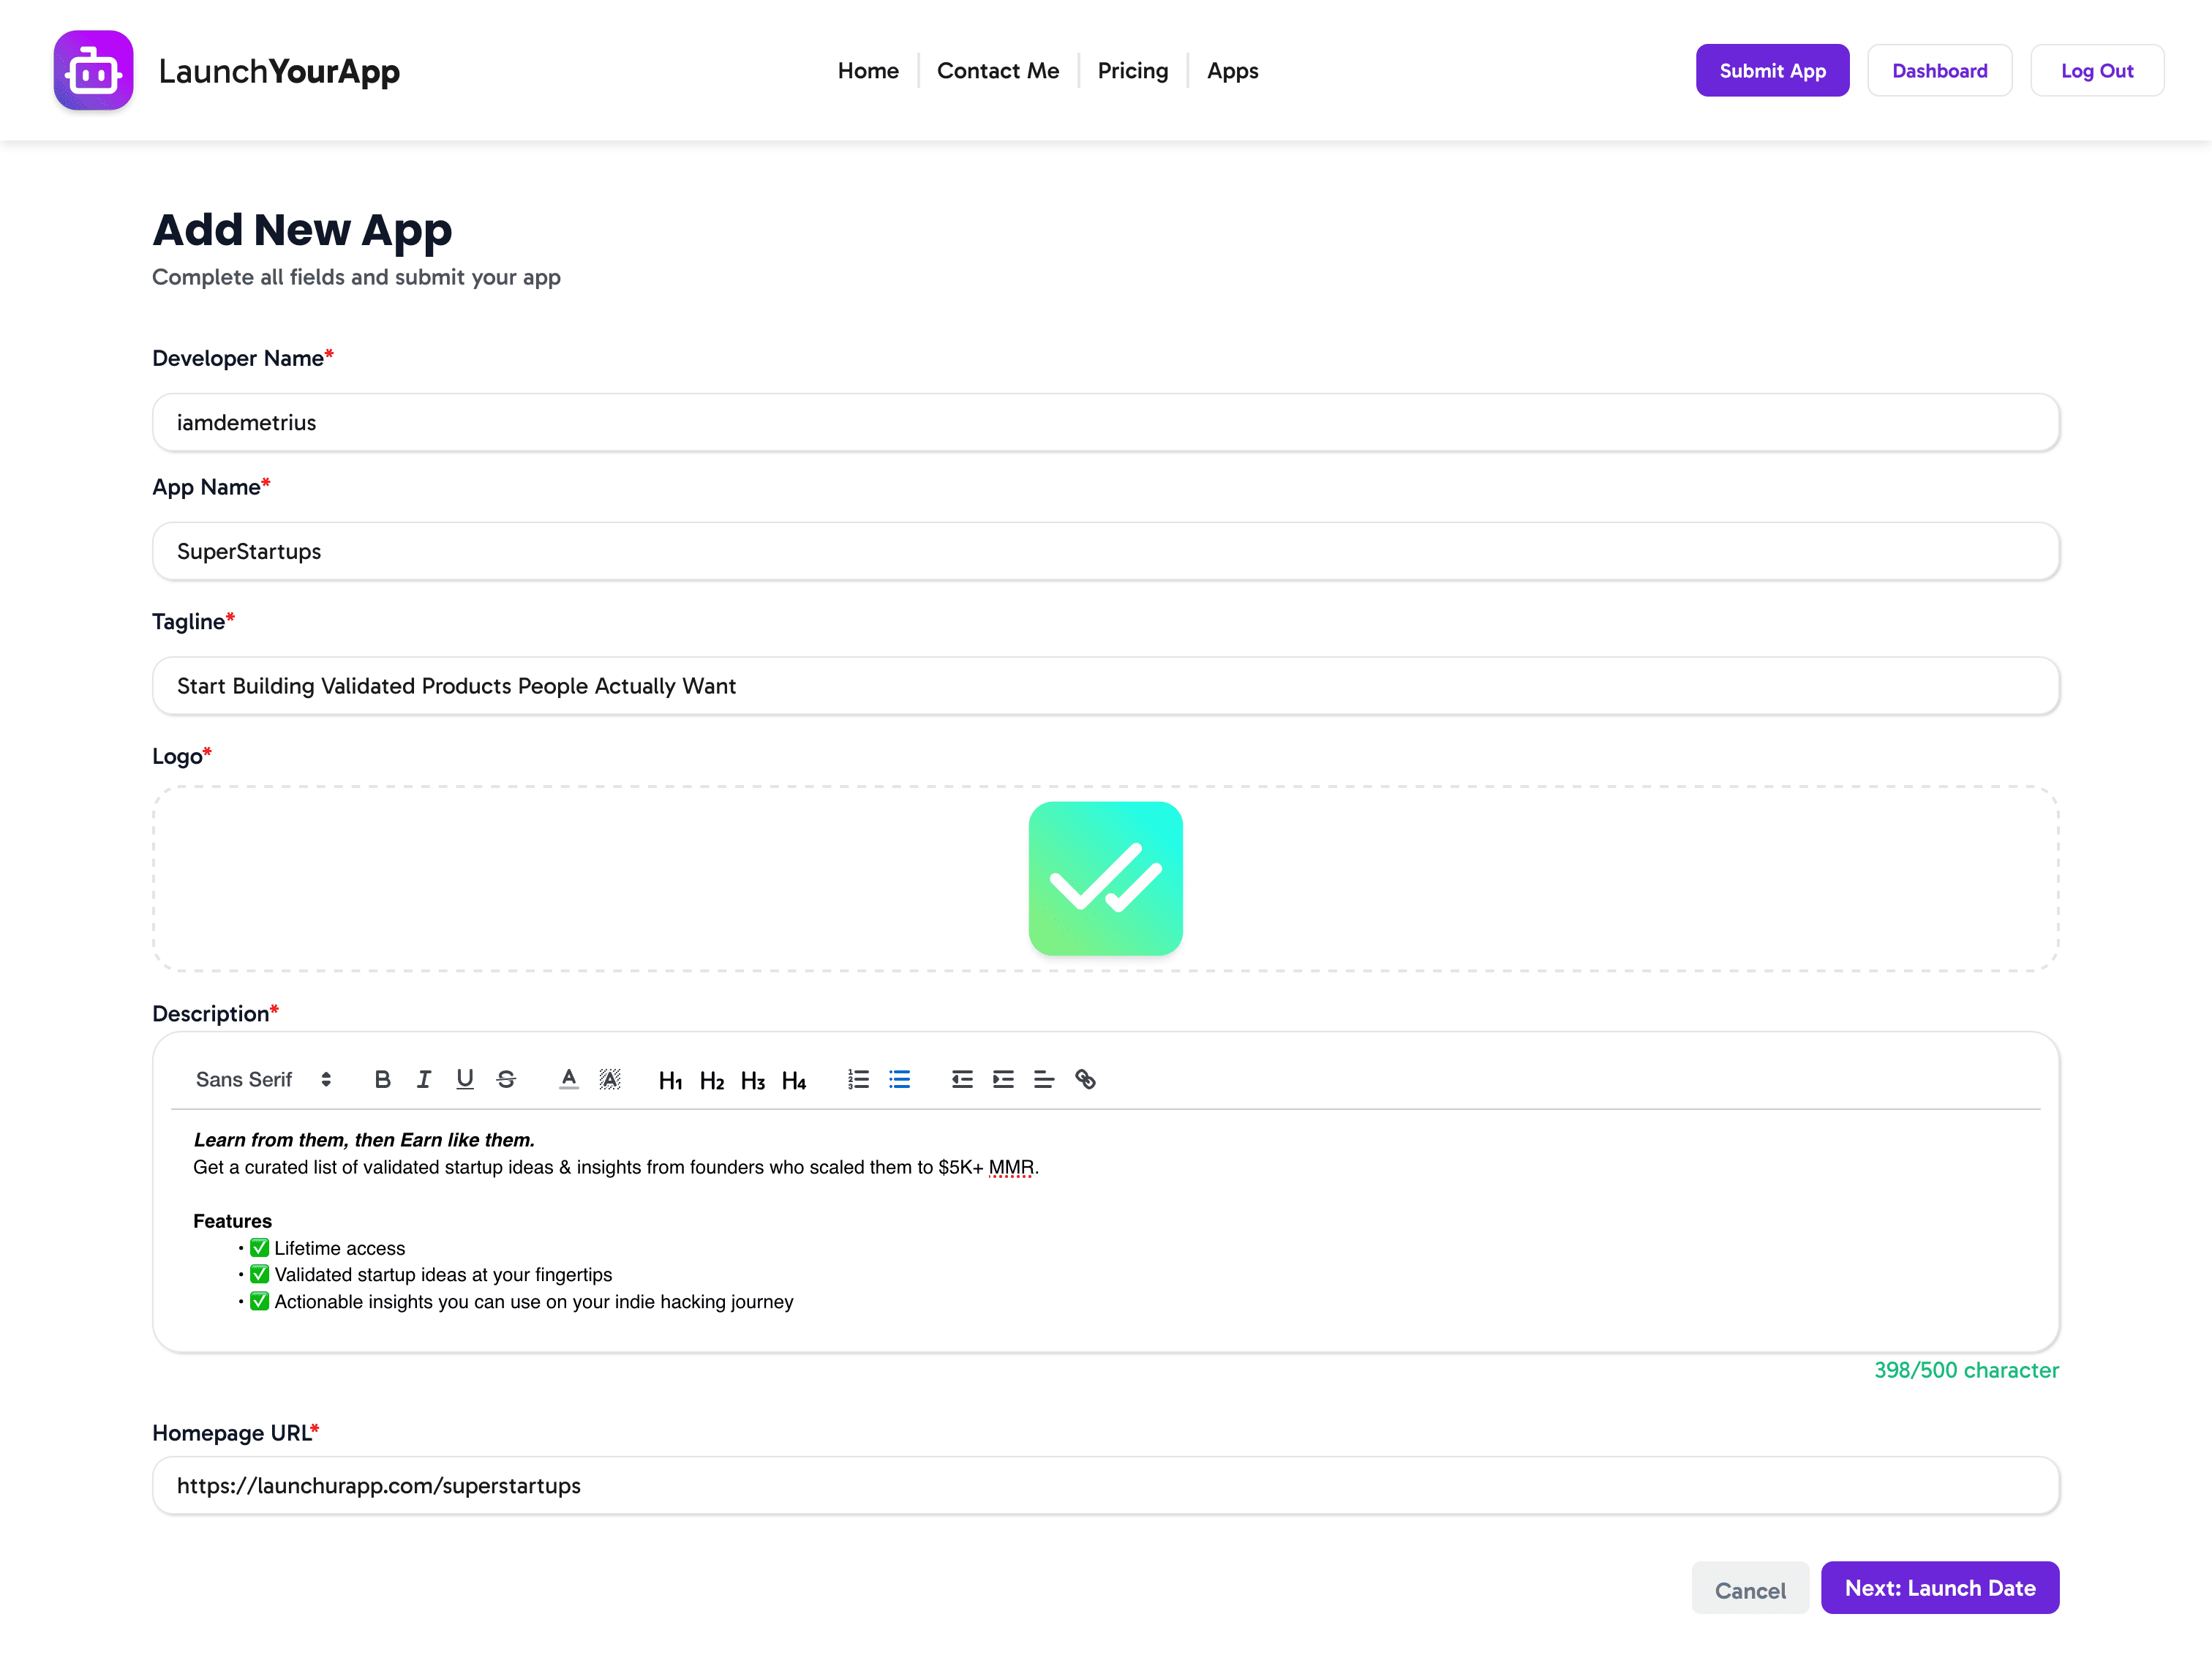Apply strikethrough to the description text
This screenshot has height=1674, width=2212.
point(506,1079)
